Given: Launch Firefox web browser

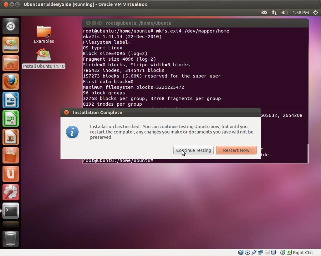Looking at the screenshot, I should coord(11,82).
